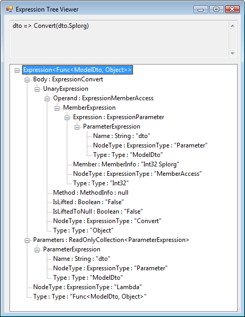Select NodeType : ExpressionType : "Lambda" item
The image size is (245, 317).
point(87,287)
